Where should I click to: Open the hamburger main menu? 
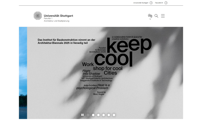point(163,16)
